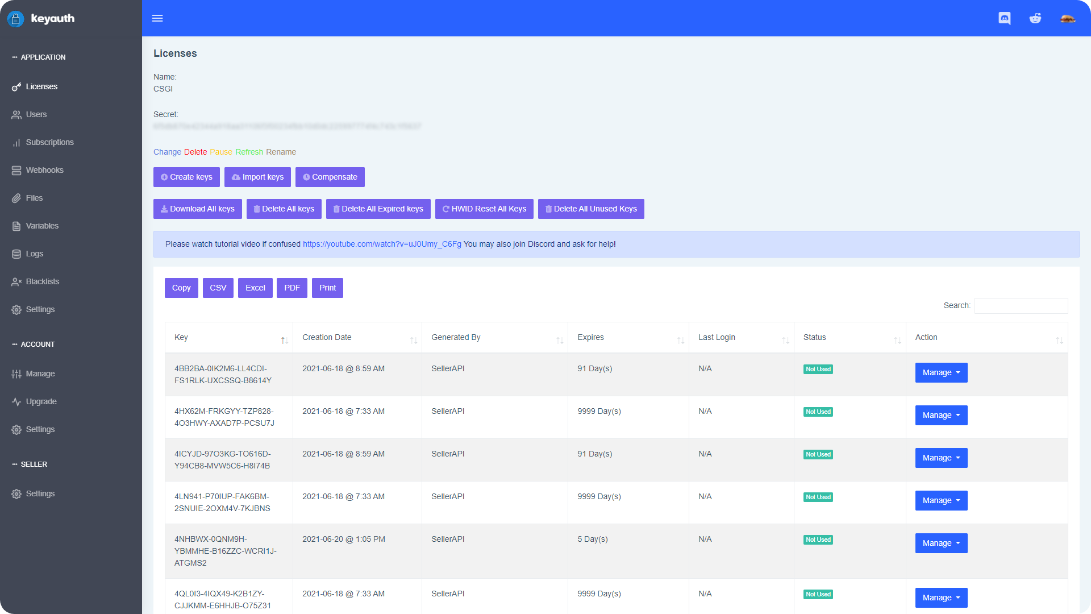Click inside the Search field

[1021, 306]
